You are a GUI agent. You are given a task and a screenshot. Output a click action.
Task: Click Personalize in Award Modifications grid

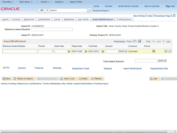[119, 42]
